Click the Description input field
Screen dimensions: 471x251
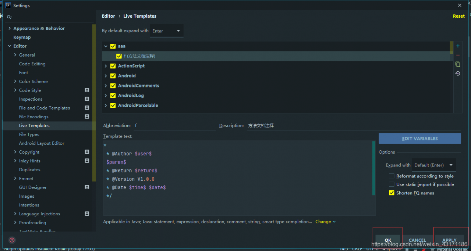coord(353,125)
